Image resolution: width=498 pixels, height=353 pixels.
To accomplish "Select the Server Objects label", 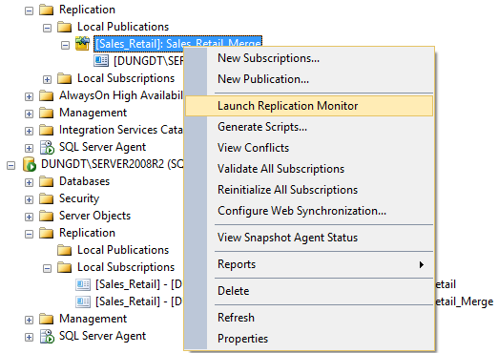I will [94, 216].
